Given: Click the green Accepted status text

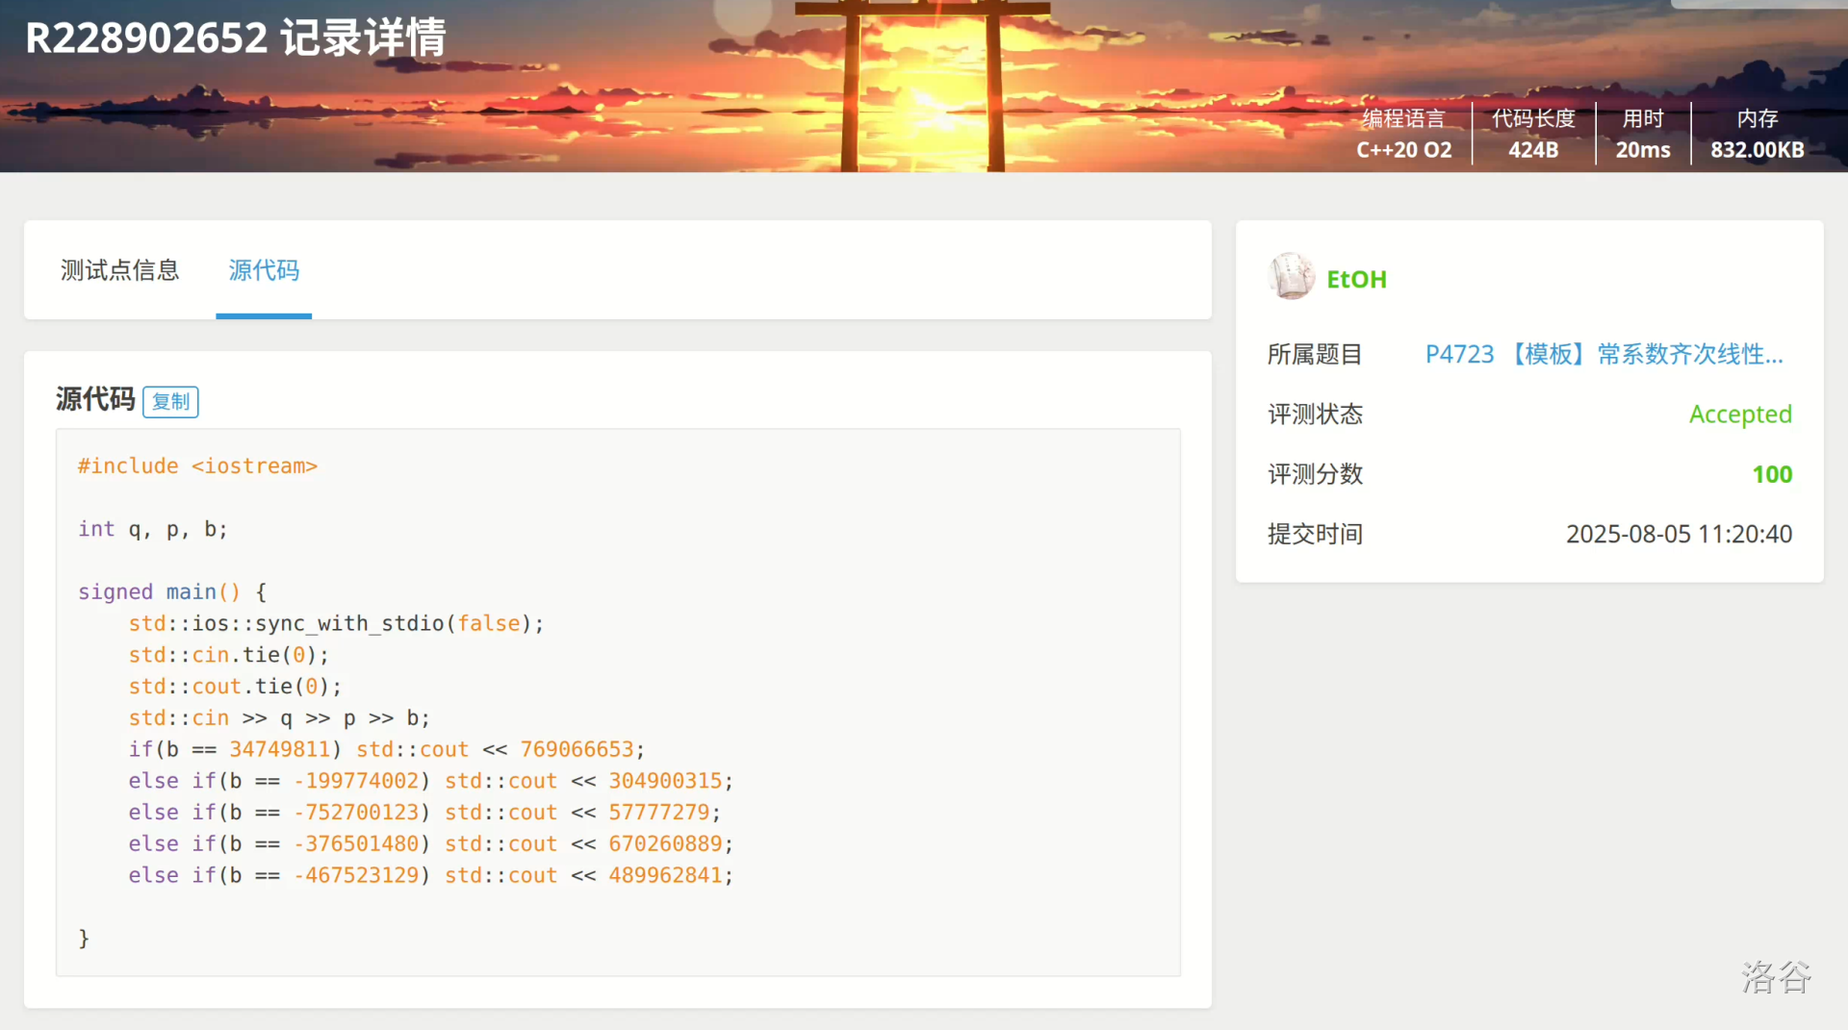Looking at the screenshot, I should click(x=1739, y=414).
